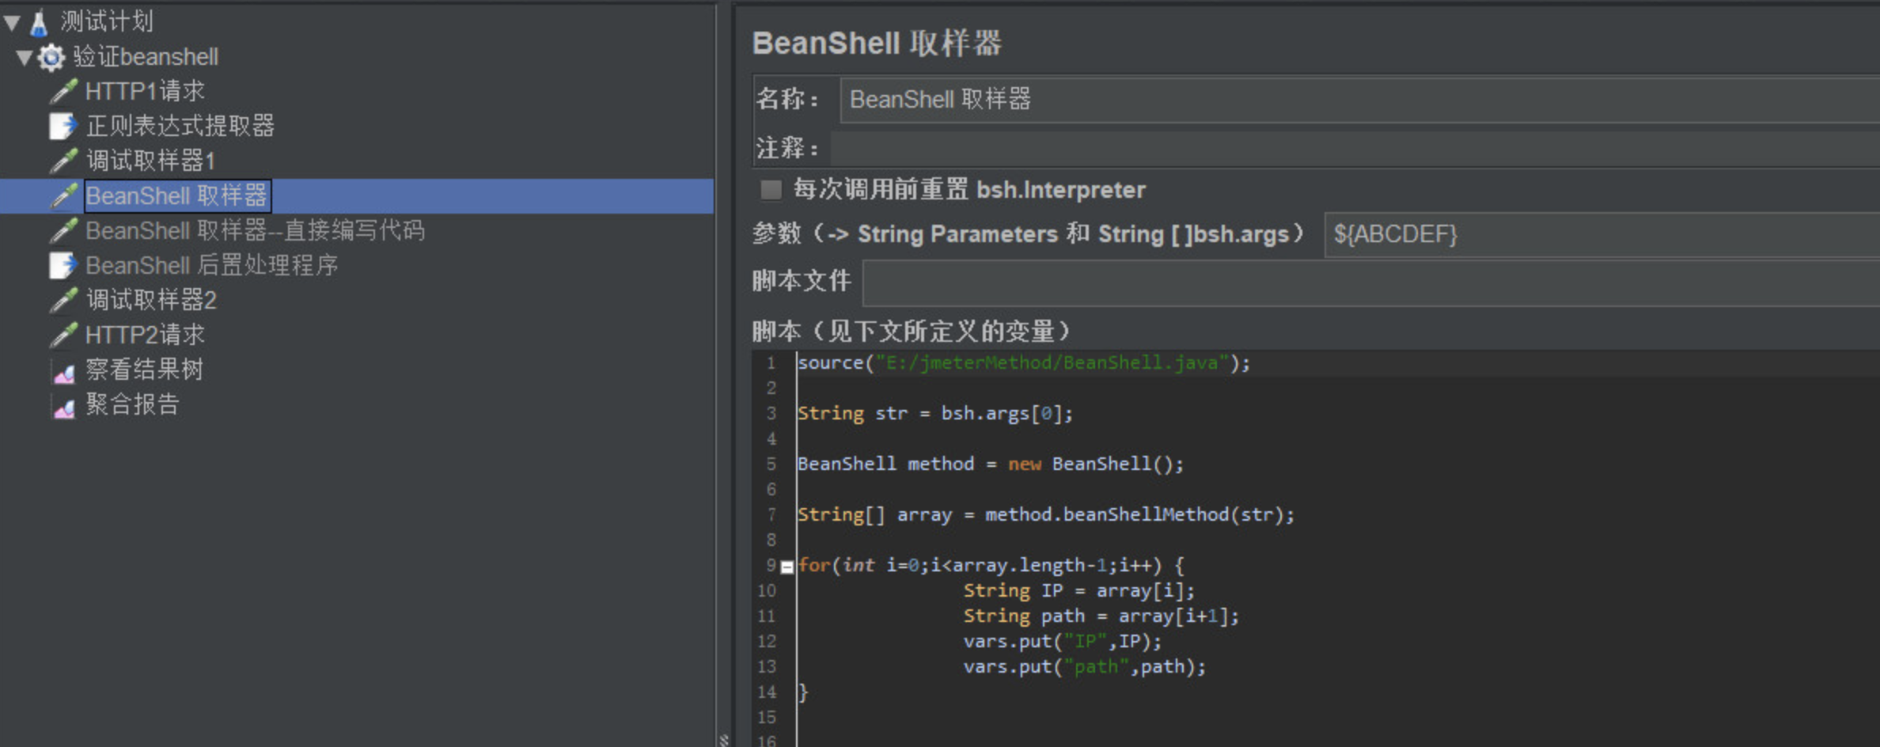Open BeanShell 取样器--直接编写代码 sampler
This screenshot has width=1880, height=747.
pos(255,231)
